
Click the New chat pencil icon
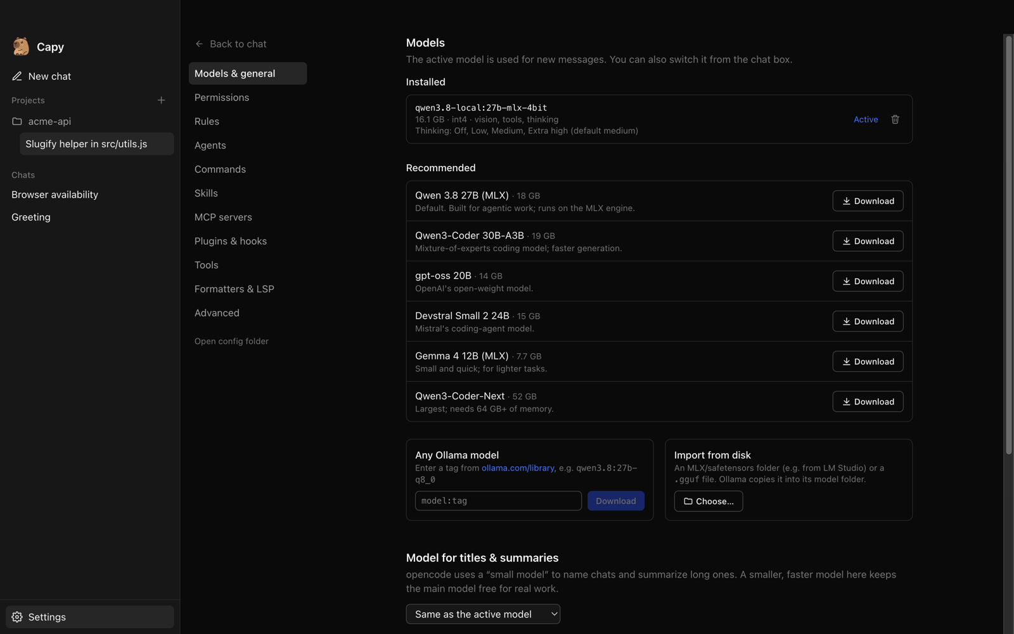tap(17, 76)
